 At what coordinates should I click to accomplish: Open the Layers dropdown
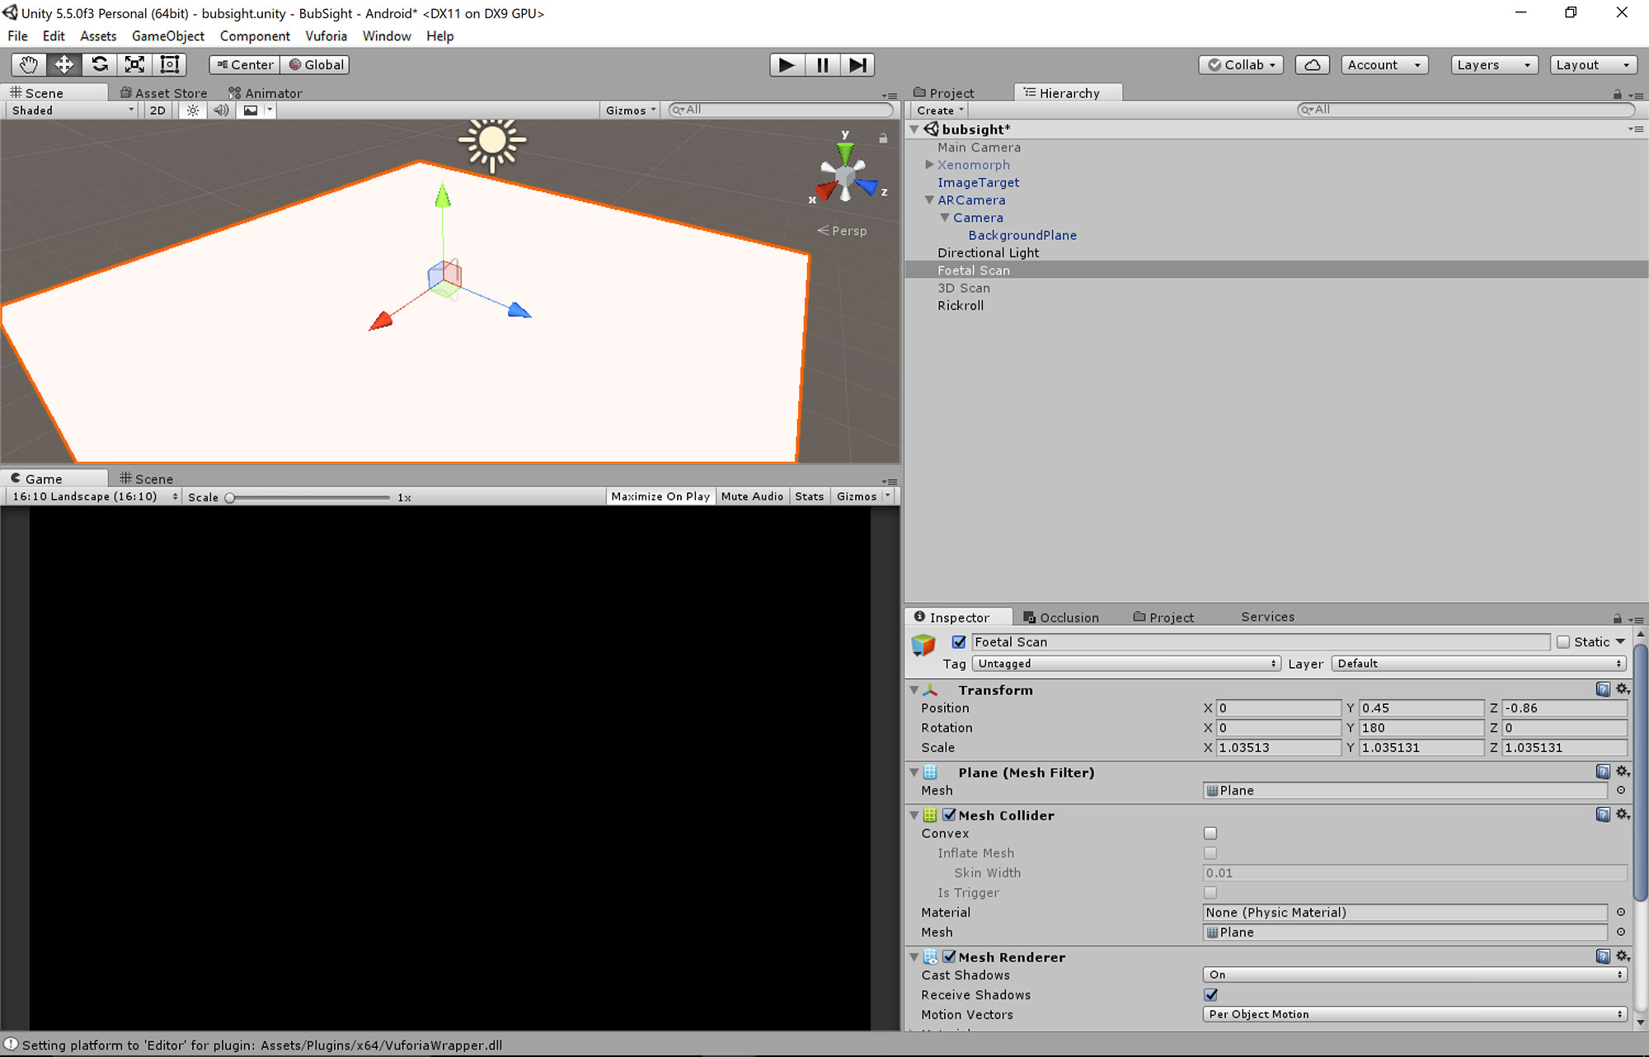[1494, 64]
